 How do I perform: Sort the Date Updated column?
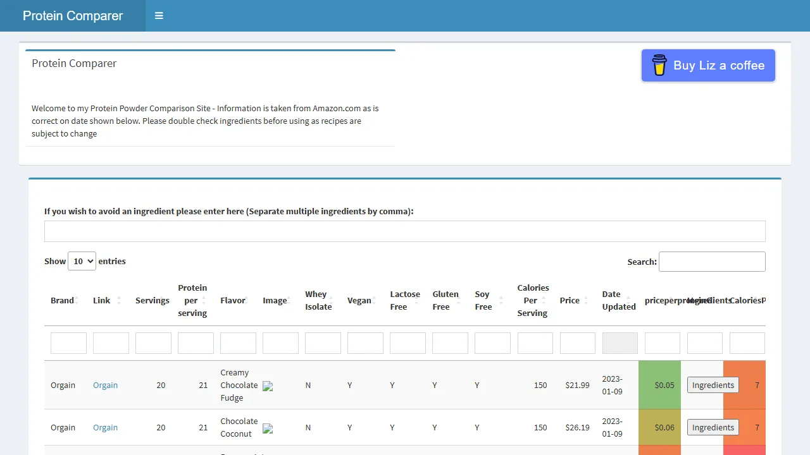(x=618, y=300)
